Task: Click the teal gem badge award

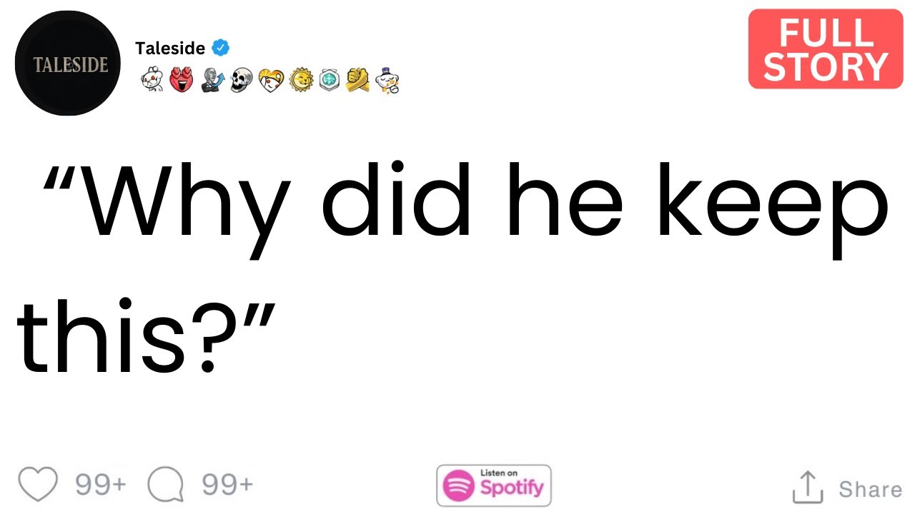Action: [x=329, y=81]
